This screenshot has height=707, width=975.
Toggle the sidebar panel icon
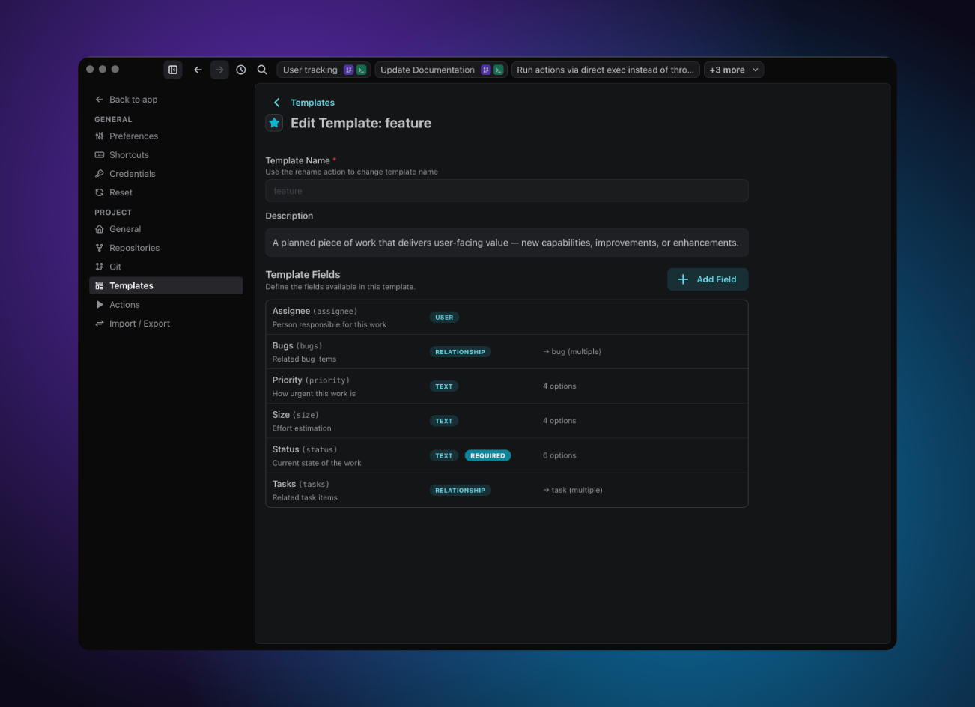click(173, 70)
